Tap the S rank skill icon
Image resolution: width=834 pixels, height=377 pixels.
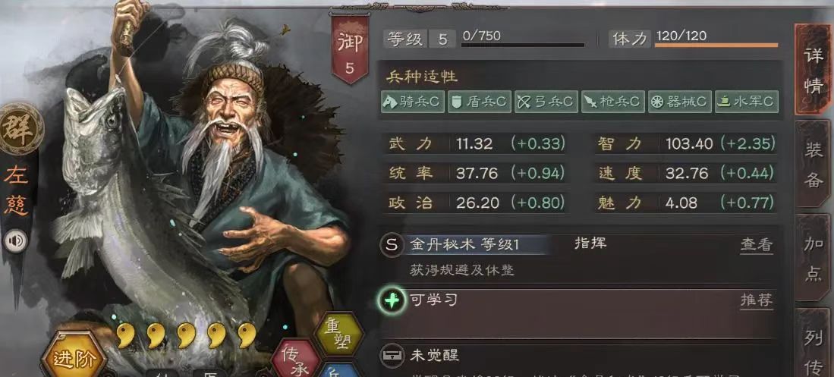pyautogui.click(x=392, y=244)
